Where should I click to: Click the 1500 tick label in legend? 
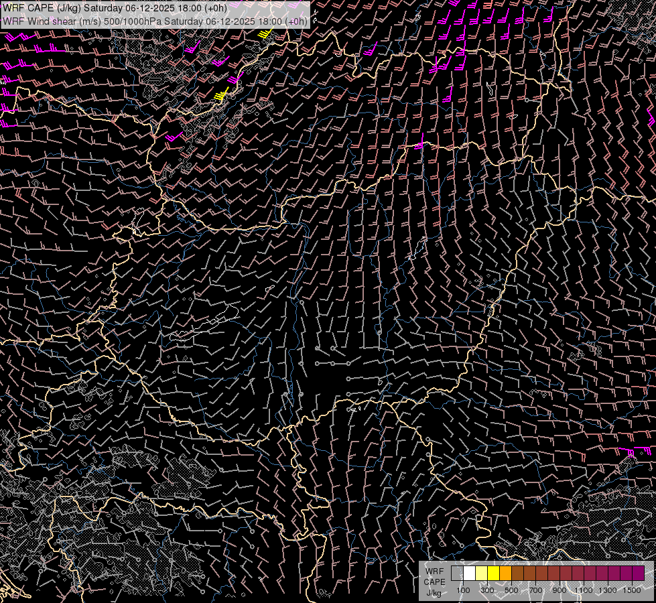click(x=632, y=590)
